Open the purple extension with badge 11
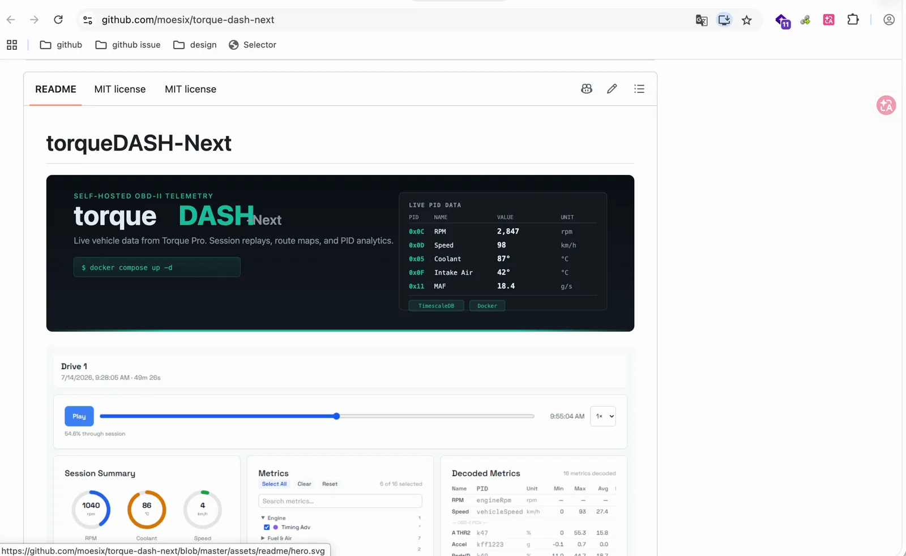 (x=783, y=21)
